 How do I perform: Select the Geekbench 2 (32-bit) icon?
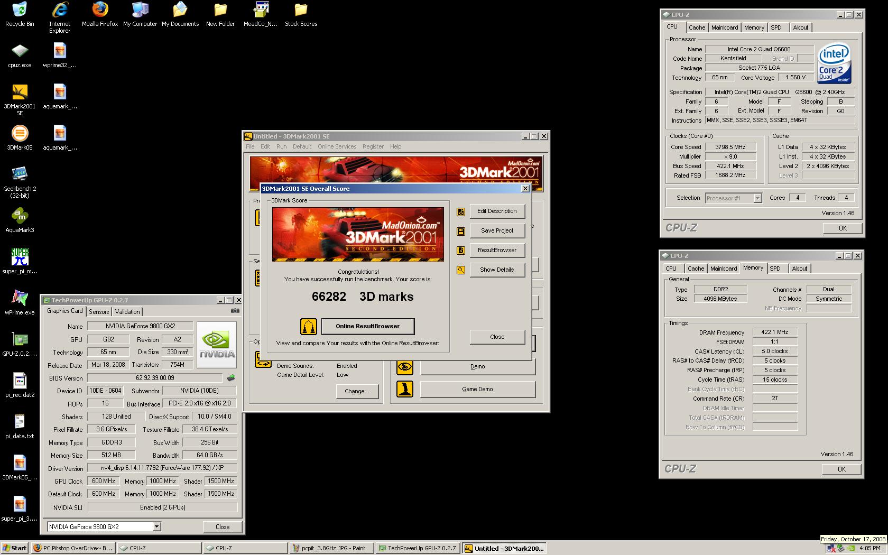click(20, 182)
